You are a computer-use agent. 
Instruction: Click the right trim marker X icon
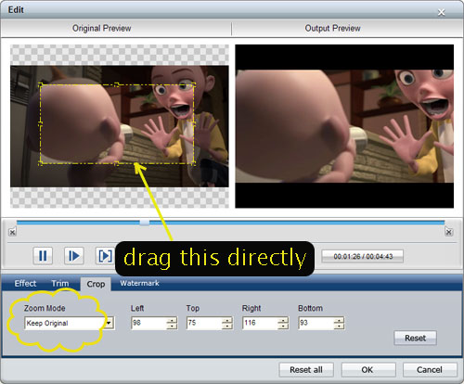click(x=449, y=232)
